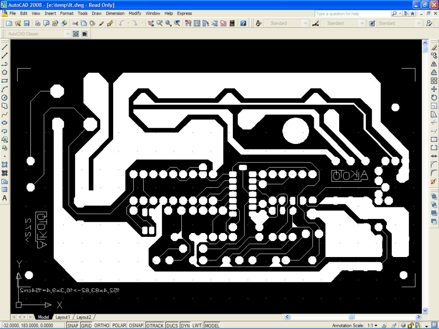The image size is (439, 329).
Task: Click the Zoom Realtime icon
Action: (159, 23)
